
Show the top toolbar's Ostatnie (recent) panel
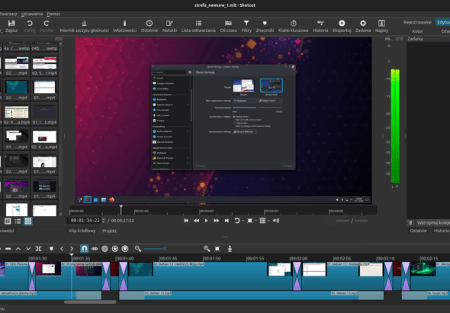pyautogui.click(x=149, y=26)
